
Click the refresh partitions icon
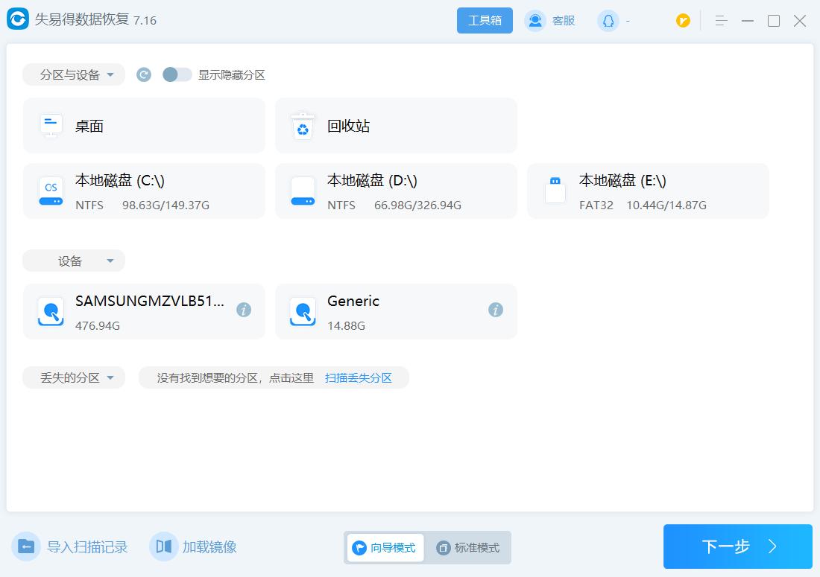tap(143, 74)
